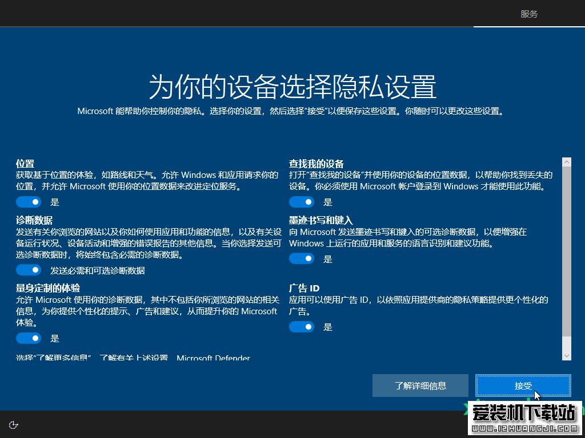Toggle the 墨迹书写和键入 inking switch
The height and width of the screenshot is (438, 585).
point(302,258)
